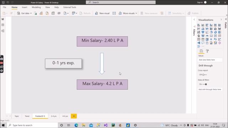The width and height of the screenshot is (228, 128).
Task: Click the Undo icon in title bar
Action: 8,2
